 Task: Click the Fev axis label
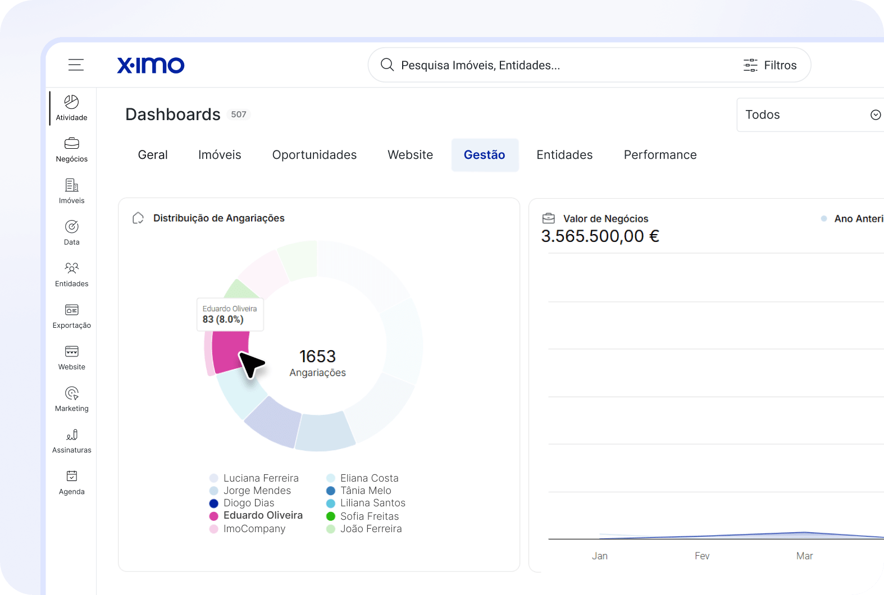(x=702, y=556)
